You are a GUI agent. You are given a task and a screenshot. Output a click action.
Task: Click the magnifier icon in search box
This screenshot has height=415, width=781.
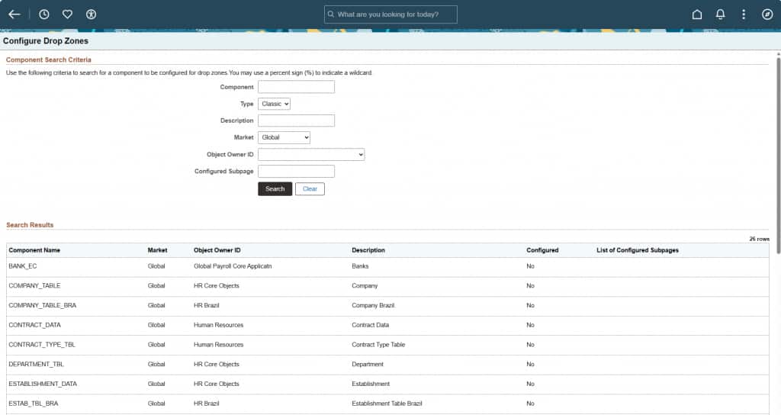click(331, 14)
